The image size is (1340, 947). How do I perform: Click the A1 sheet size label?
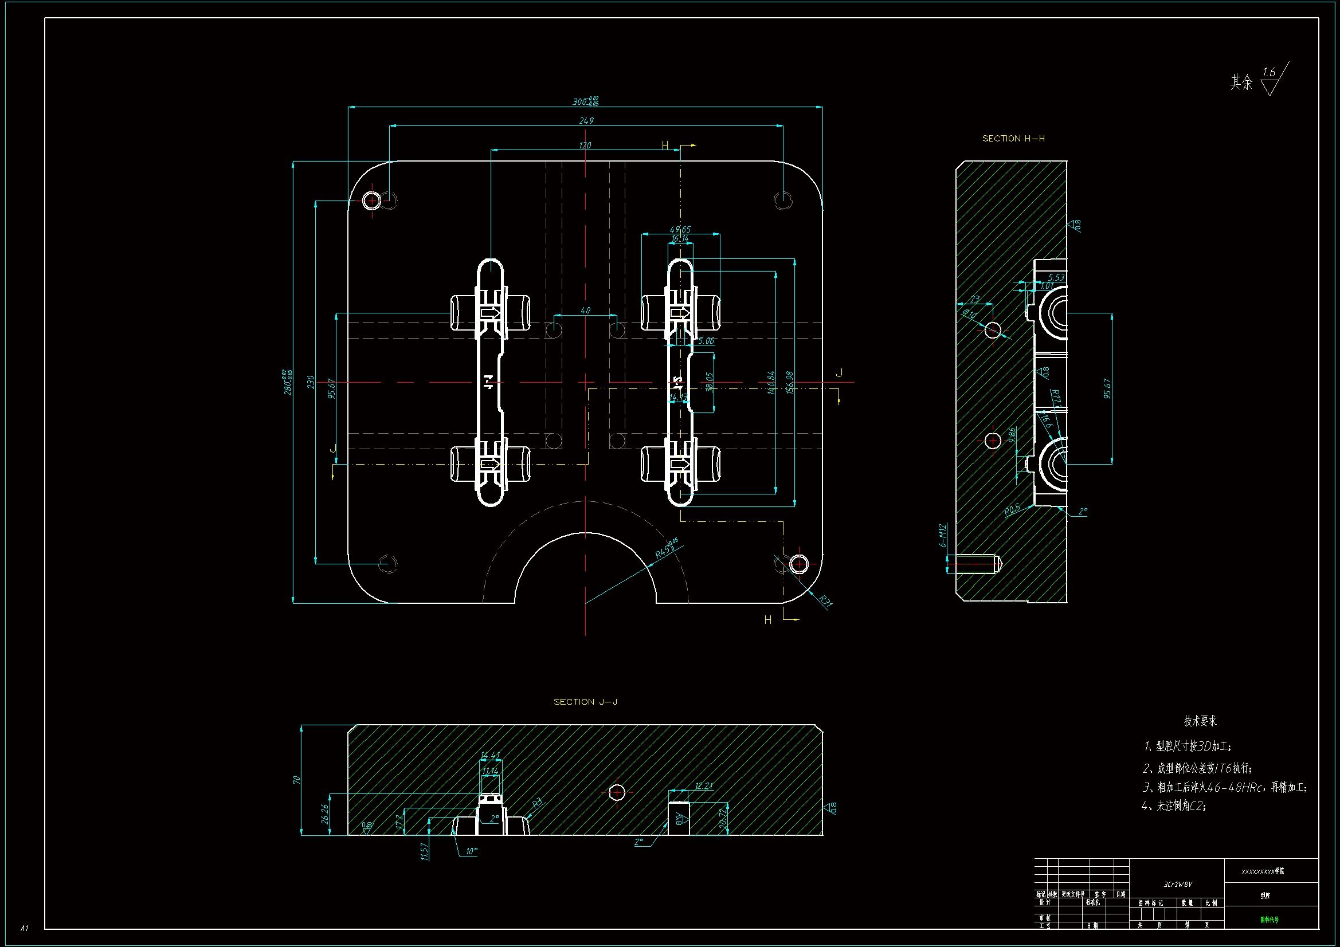coord(24,928)
